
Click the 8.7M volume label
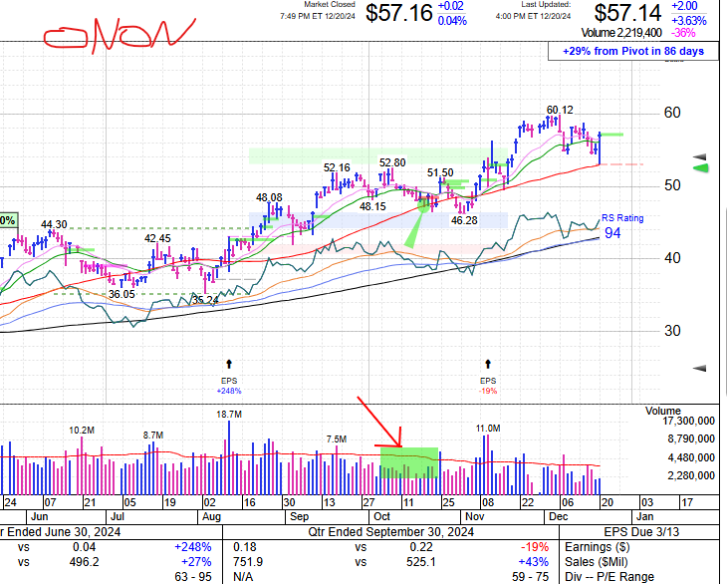pyautogui.click(x=153, y=436)
